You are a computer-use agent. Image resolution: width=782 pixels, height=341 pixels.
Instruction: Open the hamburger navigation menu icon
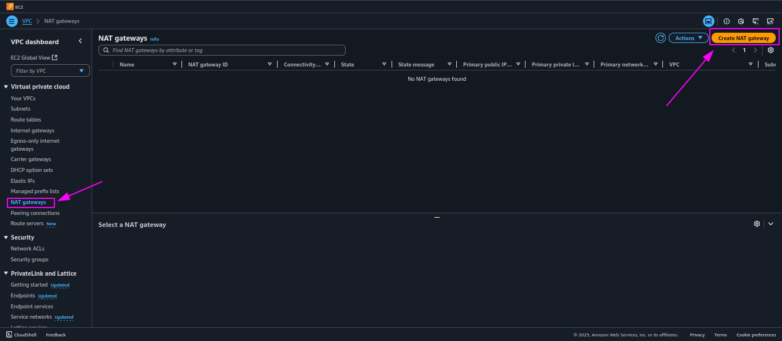pyautogui.click(x=11, y=21)
